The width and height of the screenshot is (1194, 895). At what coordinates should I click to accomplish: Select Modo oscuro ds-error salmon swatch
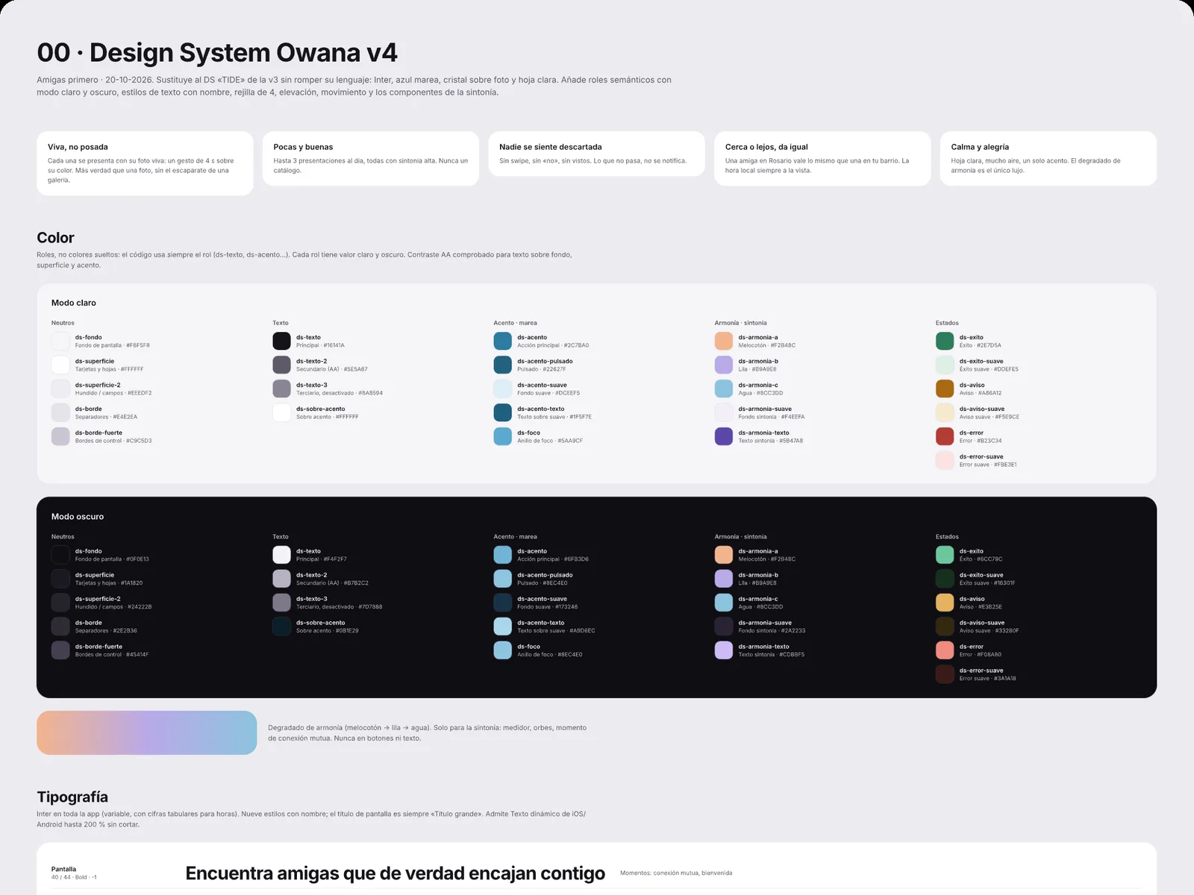945,650
